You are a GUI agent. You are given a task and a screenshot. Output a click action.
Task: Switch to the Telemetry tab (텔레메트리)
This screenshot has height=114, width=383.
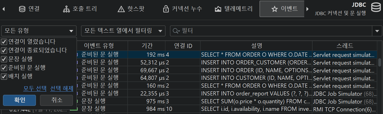tap(234, 9)
